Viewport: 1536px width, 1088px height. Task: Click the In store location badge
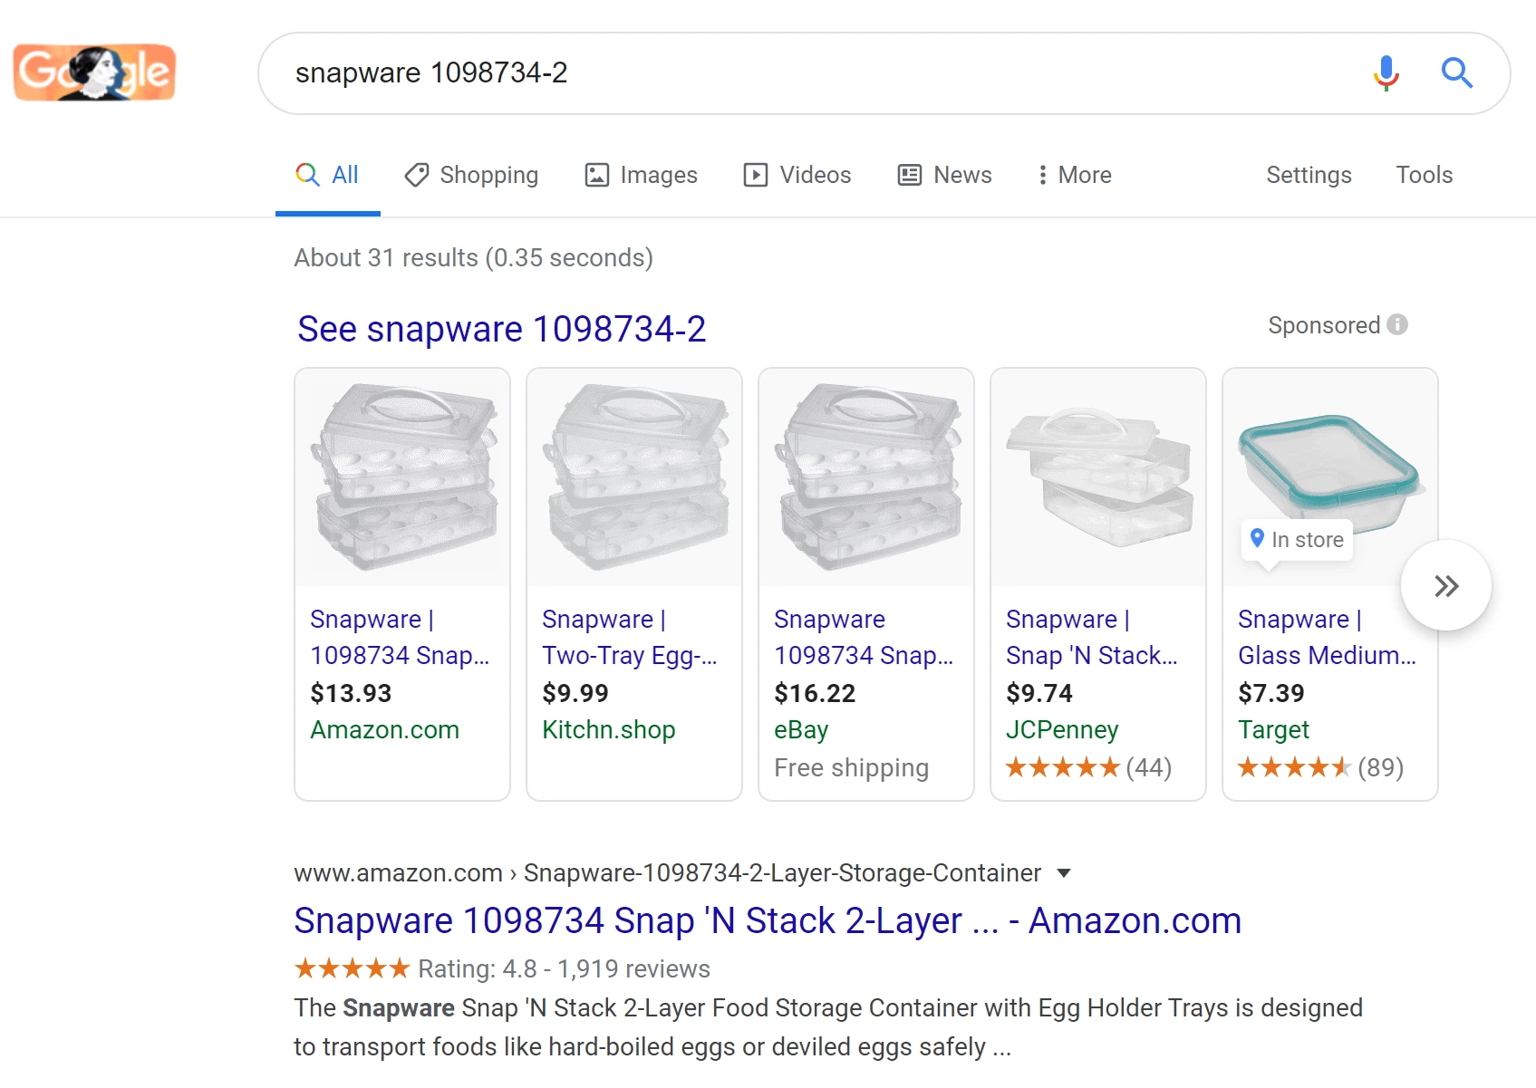click(x=1297, y=540)
